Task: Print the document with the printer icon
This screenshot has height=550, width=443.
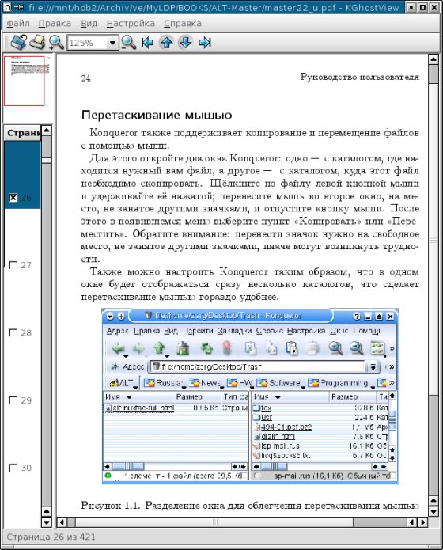Action: click(37, 43)
